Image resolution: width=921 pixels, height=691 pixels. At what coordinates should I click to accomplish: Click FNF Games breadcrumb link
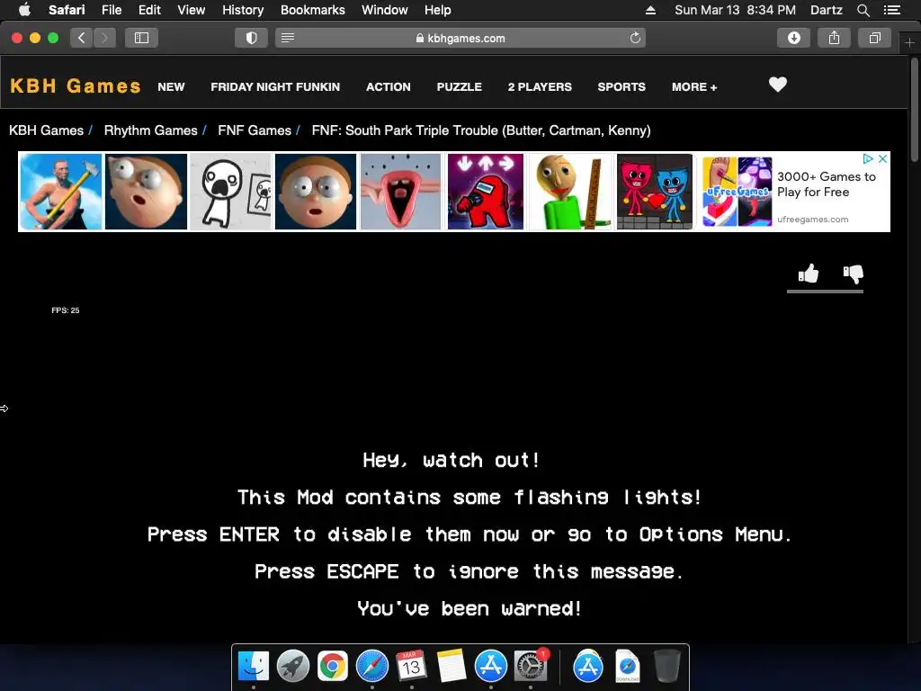click(255, 130)
